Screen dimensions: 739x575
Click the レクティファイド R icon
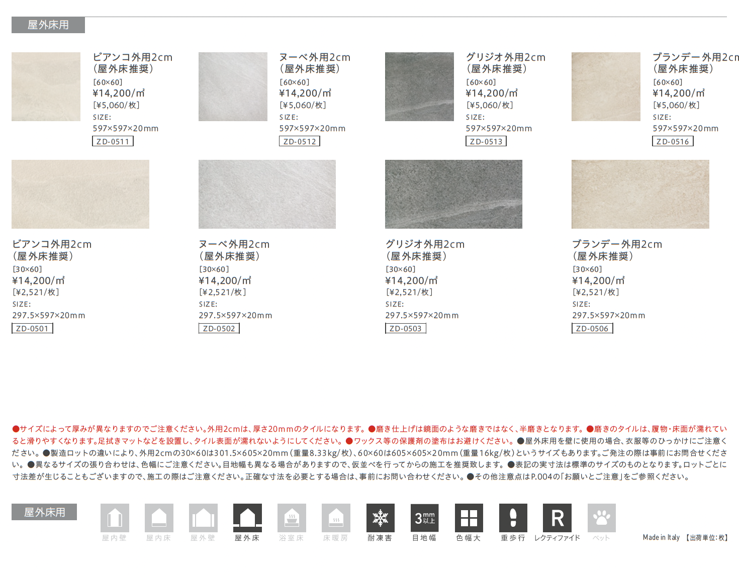tap(557, 518)
